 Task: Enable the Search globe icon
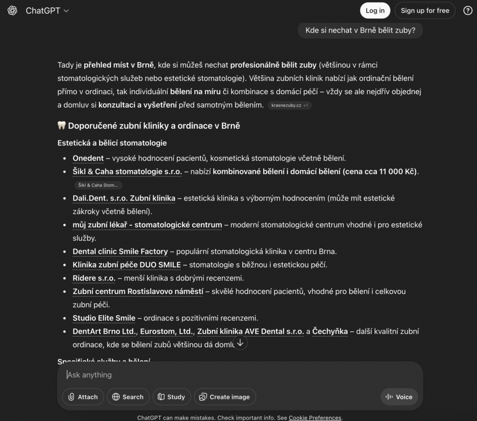click(115, 397)
